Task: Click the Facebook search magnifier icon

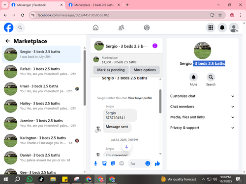Action: point(20,27)
